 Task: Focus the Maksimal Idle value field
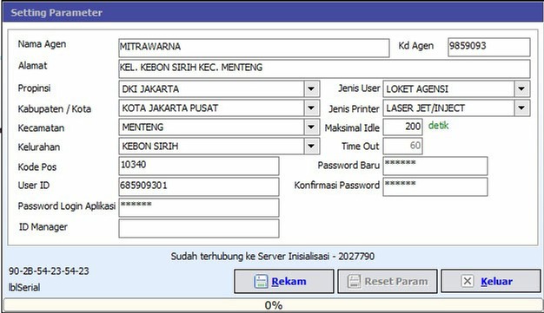point(402,127)
